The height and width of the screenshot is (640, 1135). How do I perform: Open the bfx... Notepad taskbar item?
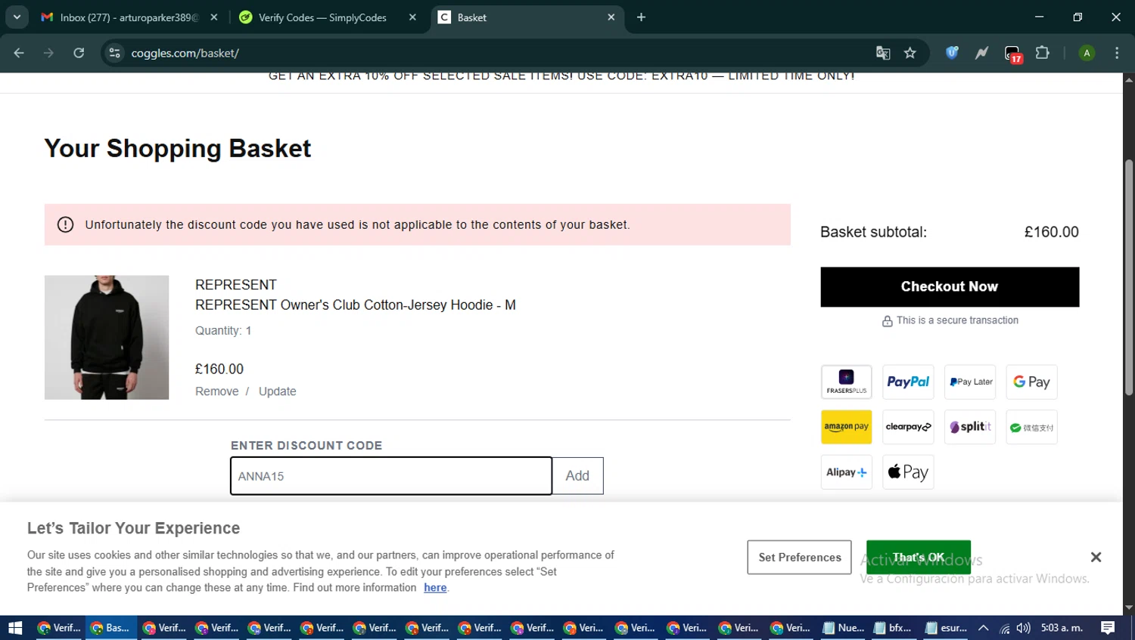893,628
